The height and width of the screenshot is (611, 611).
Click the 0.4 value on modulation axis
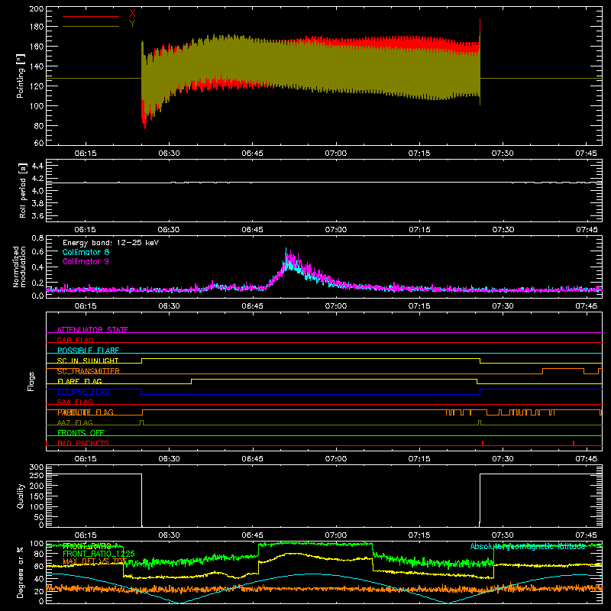coord(37,267)
